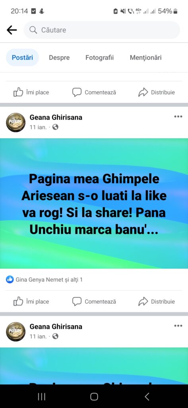188x408 pixels.
Task: Share the Ghimpele Ariesean post with Distribuie
Action: (157, 302)
